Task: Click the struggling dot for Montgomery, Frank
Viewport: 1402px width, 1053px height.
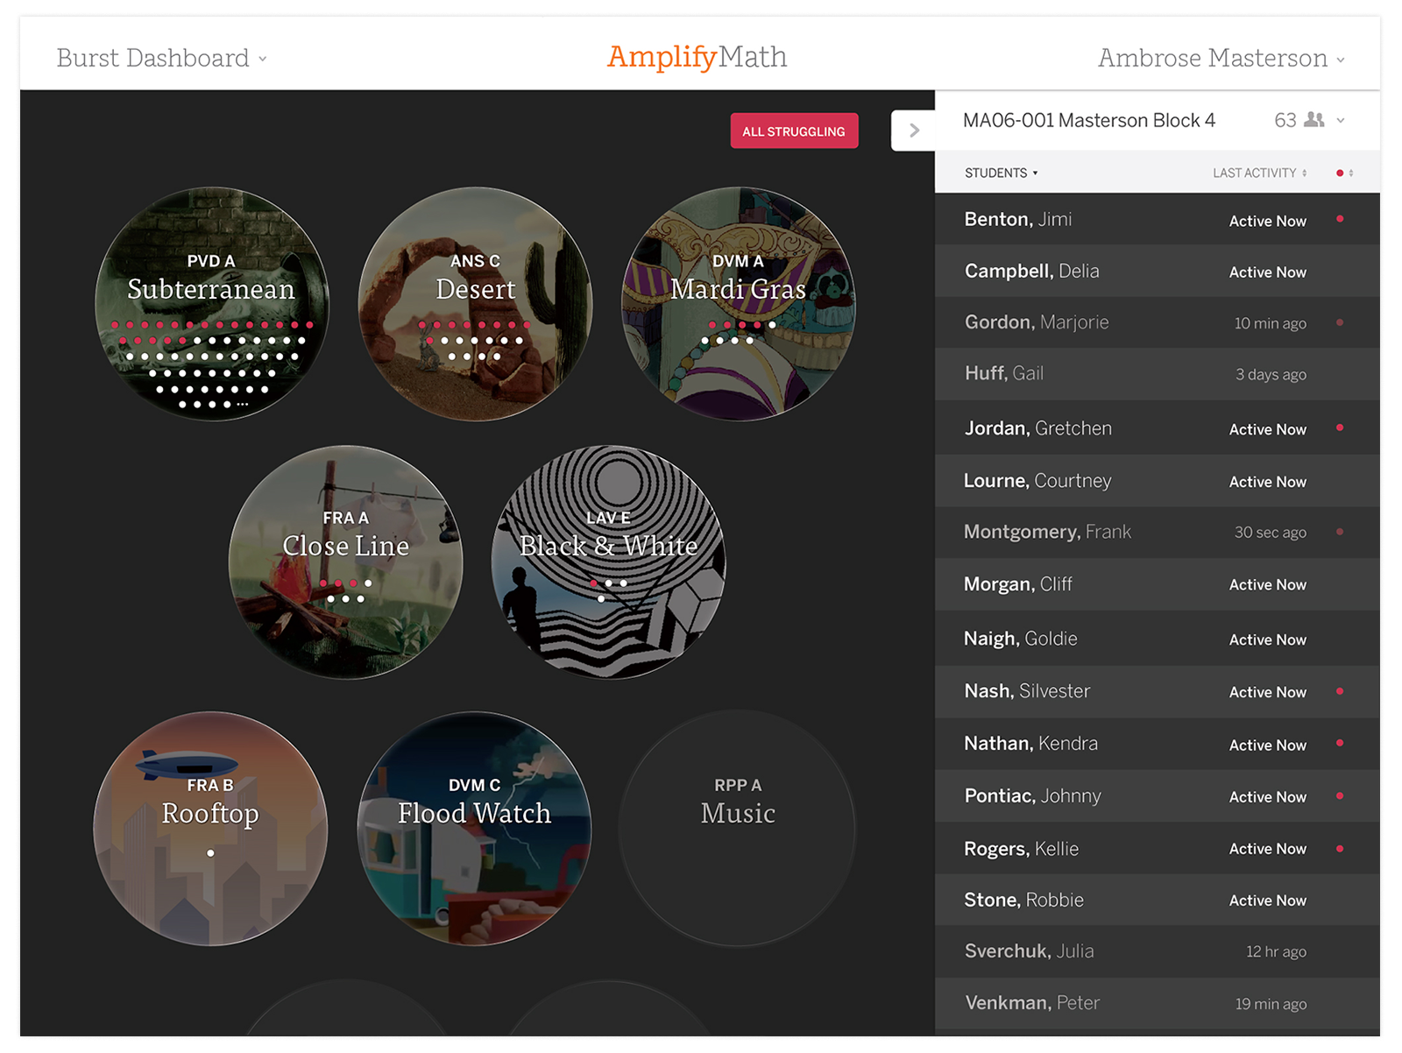Action: [x=1340, y=532]
